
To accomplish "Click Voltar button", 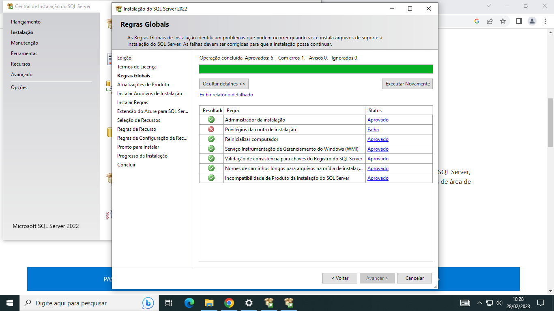I will tap(340, 278).
